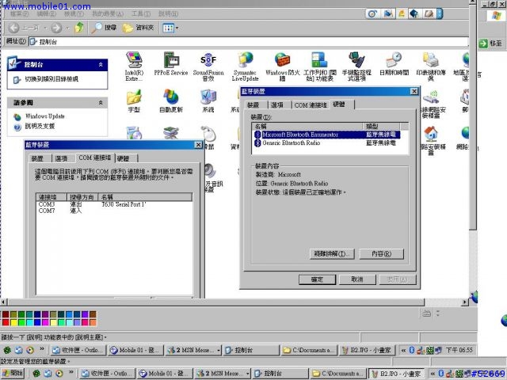The width and height of the screenshot is (507, 380).
Task: Open the 系統 system icon
Action: (208, 101)
